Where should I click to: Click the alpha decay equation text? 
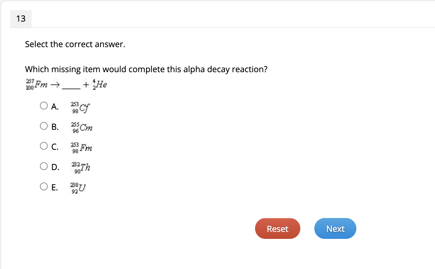[x=66, y=84]
